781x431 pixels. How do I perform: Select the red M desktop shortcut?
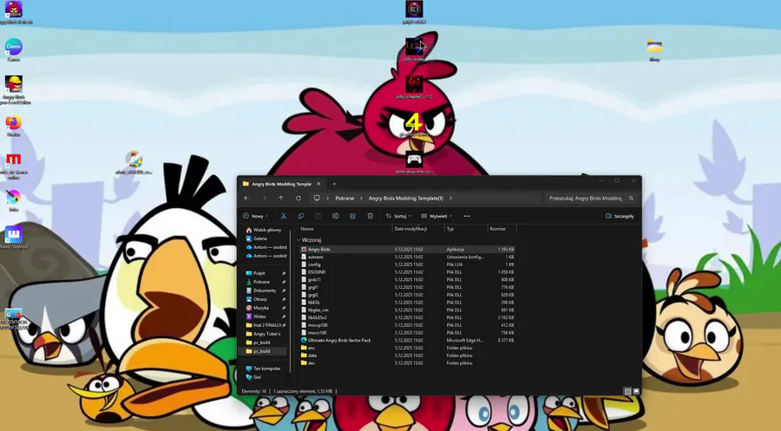point(13,167)
